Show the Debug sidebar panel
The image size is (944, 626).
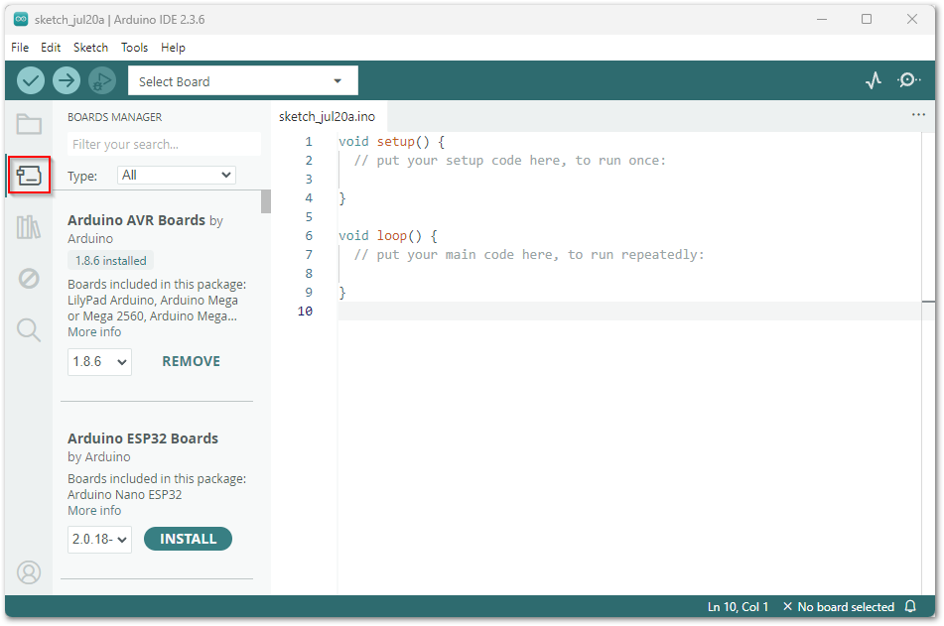(29, 279)
